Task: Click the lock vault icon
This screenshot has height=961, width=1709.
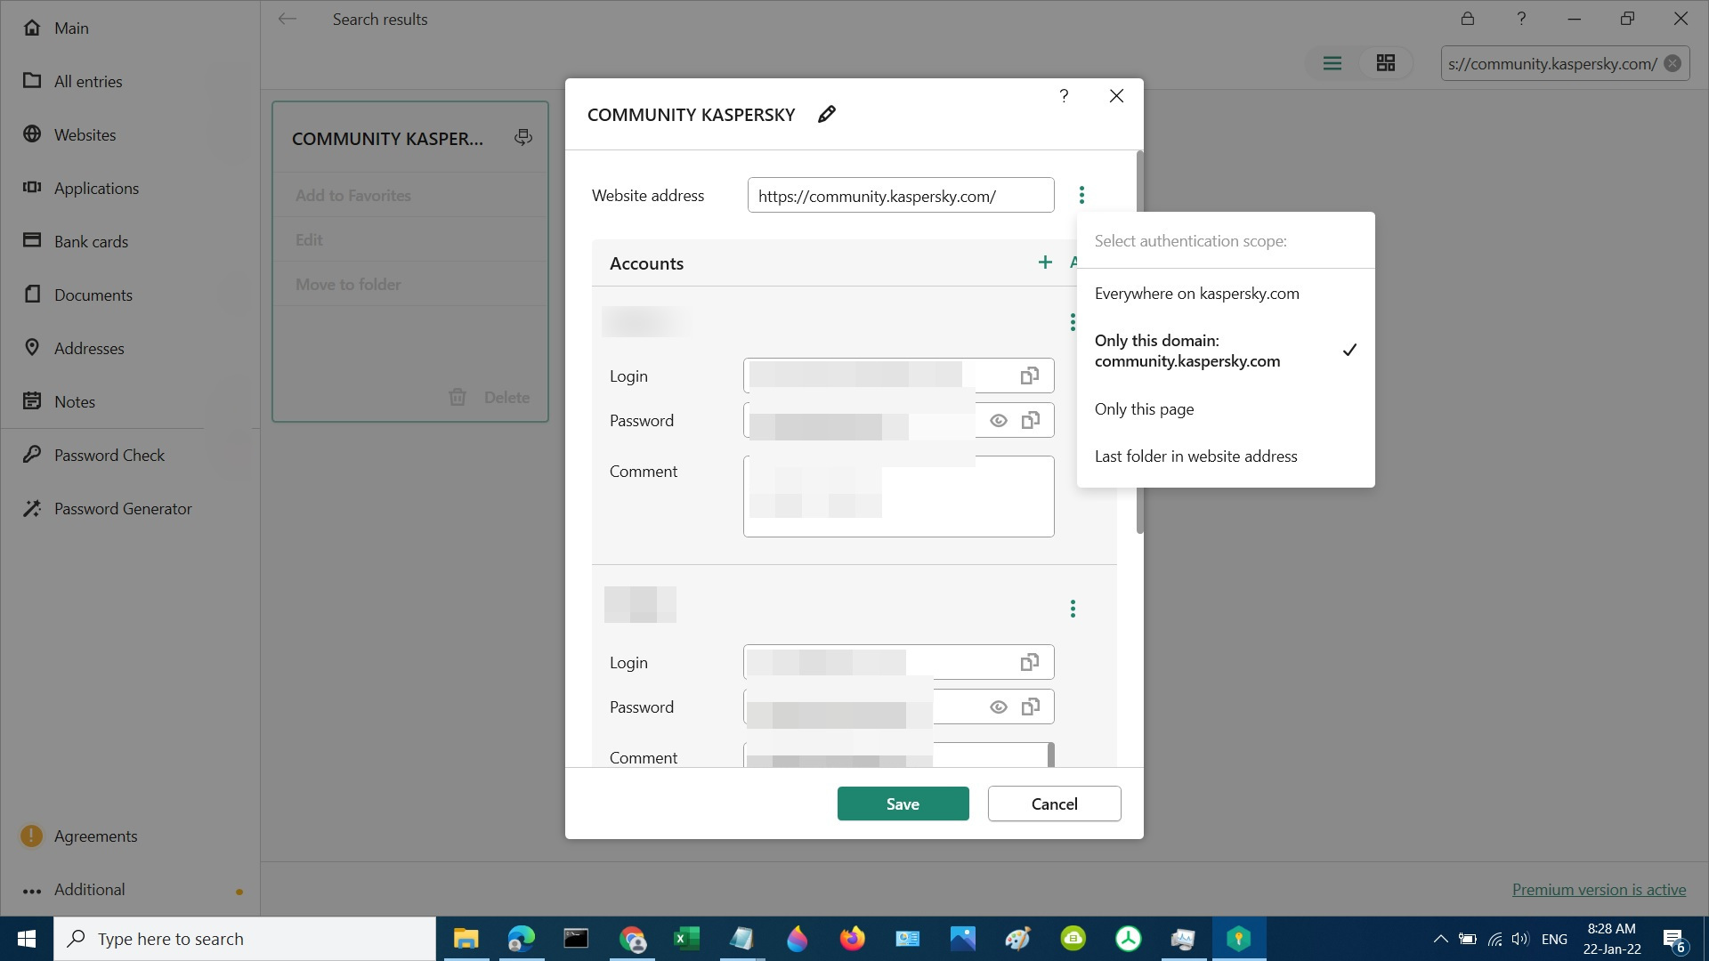Action: pos(1468,19)
